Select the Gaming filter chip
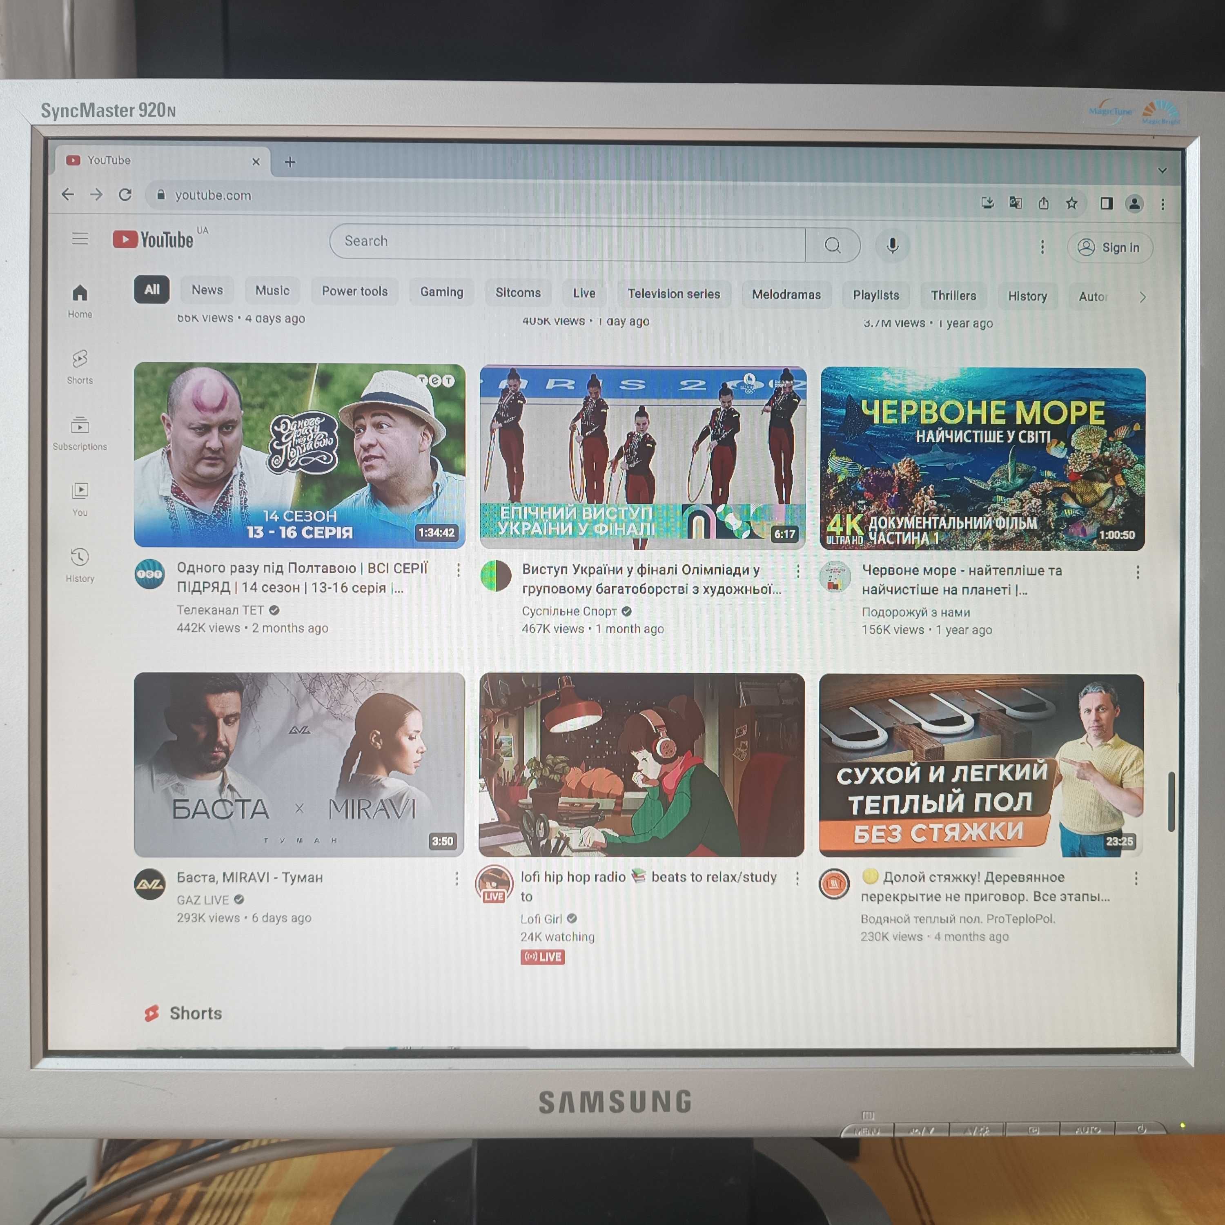 tap(441, 292)
